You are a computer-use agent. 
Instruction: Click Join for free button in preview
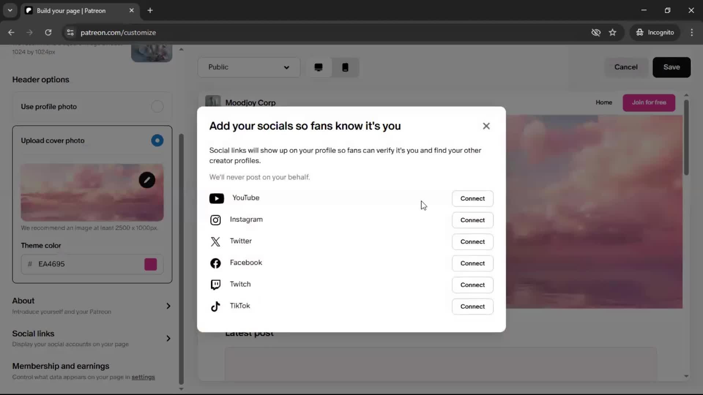pos(649,102)
